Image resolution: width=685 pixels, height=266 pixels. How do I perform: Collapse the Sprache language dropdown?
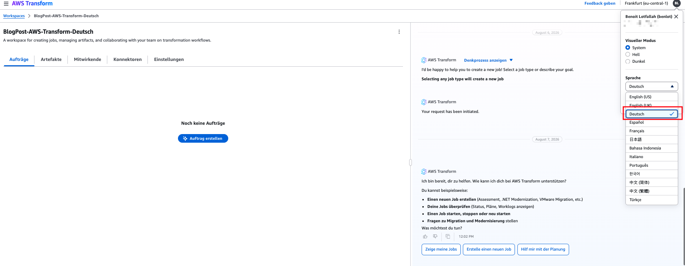[x=652, y=86]
